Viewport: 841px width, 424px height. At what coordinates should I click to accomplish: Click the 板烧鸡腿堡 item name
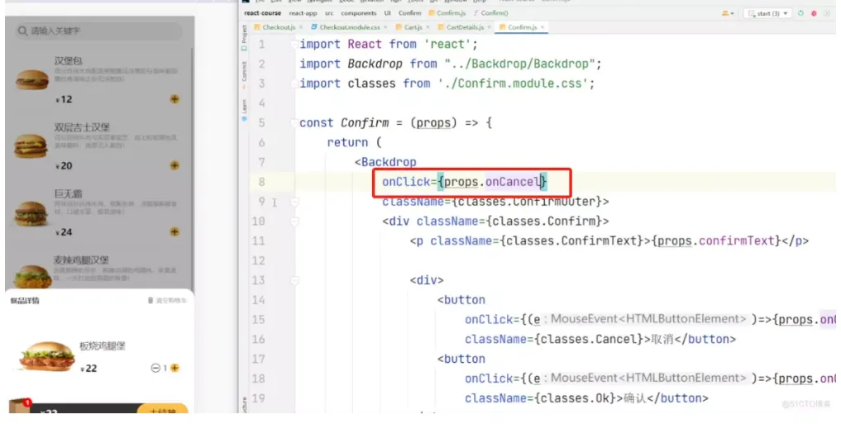pyautogui.click(x=102, y=345)
